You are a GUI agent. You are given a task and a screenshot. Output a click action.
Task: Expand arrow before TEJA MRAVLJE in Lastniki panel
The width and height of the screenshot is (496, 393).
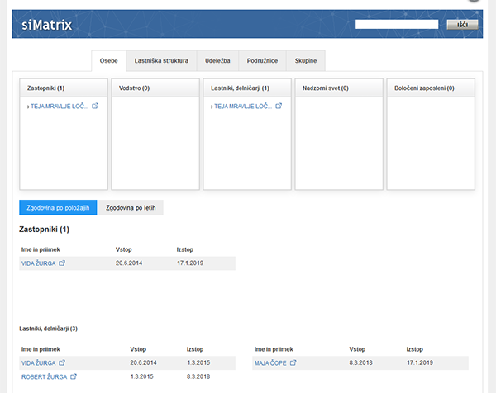[x=212, y=107]
